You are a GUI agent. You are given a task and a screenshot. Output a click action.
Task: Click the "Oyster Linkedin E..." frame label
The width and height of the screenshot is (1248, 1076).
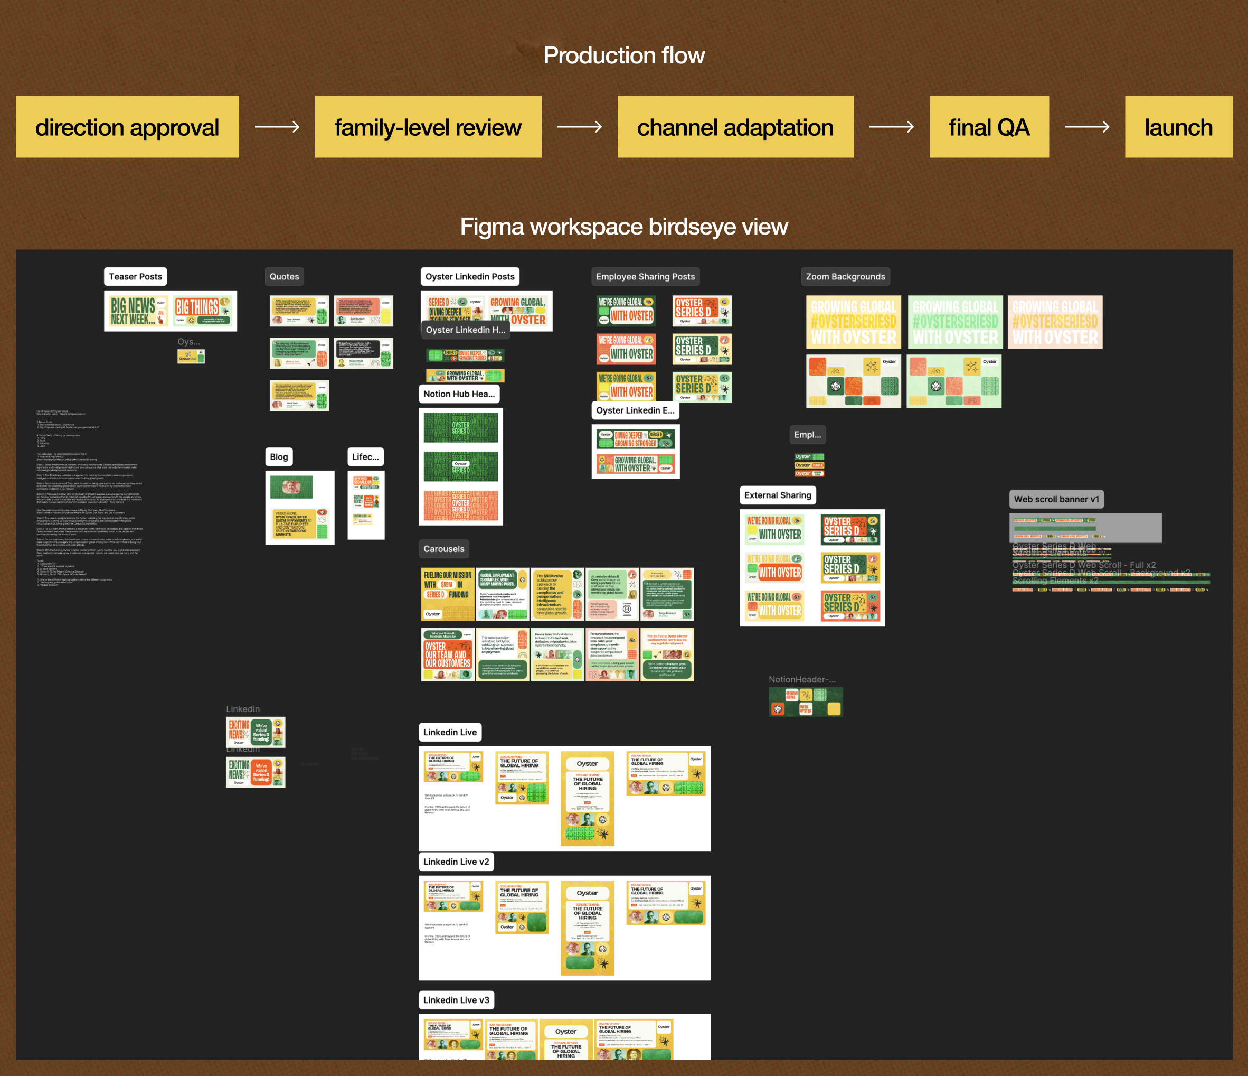click(636, 410)
